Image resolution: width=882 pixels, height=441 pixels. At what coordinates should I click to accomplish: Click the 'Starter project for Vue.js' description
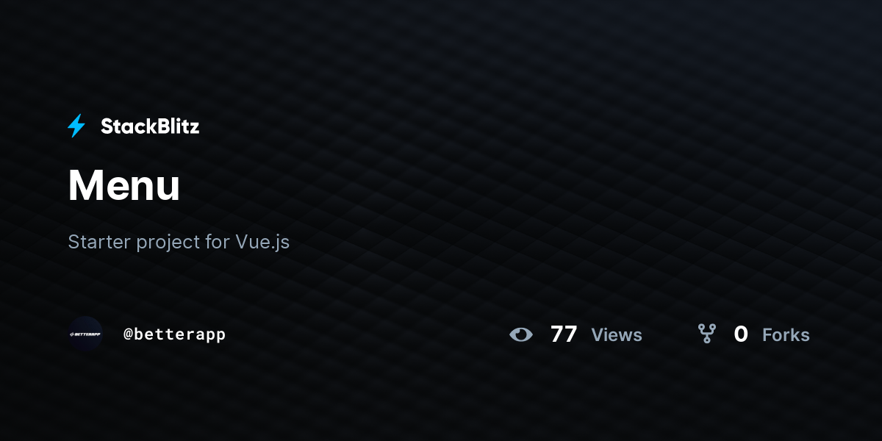179,242
